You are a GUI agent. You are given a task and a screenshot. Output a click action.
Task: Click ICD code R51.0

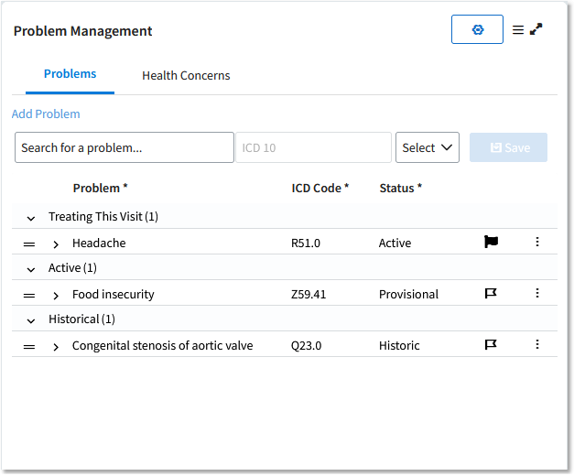(x=306, y=243)
